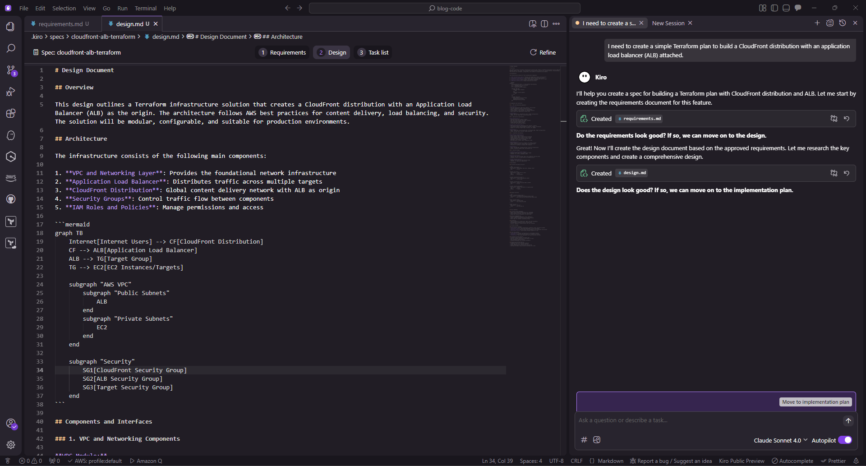View changes icon for design.md created row
Screen dimensions: 866x466
coord(834,173)
